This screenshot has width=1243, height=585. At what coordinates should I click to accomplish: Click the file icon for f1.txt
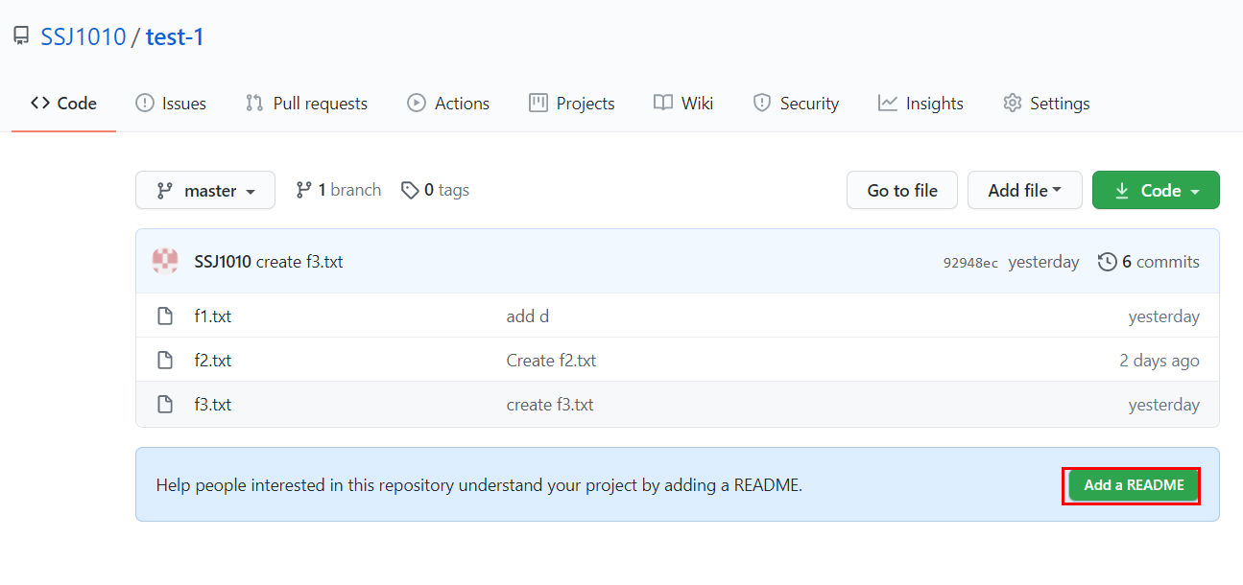tap(165, 316)
